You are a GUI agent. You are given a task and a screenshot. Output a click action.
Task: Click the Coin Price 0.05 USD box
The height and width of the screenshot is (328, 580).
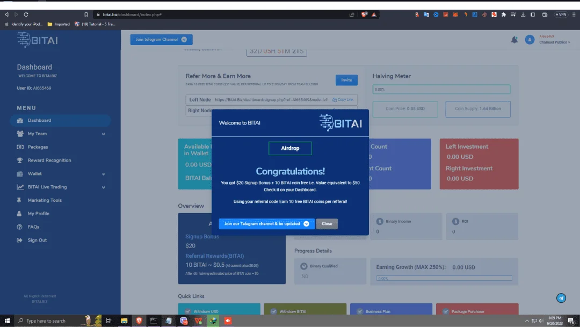405,109
